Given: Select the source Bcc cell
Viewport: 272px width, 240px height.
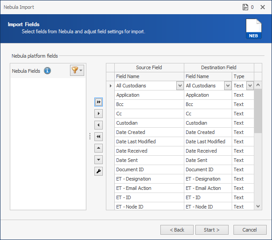Looking at the screenshot, I should 149,104.
